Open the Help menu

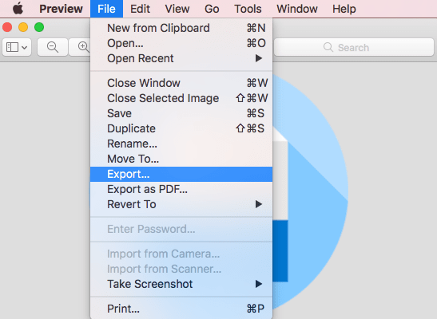pyautogui.click(x=344, y=9)
